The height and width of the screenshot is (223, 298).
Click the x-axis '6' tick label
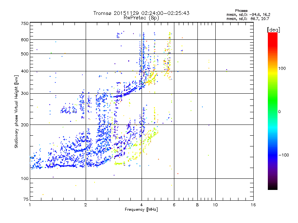(x=174, y=205)
